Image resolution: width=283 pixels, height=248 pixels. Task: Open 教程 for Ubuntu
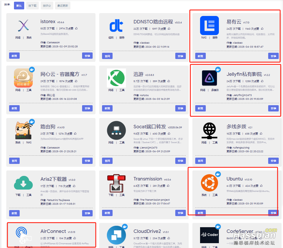click(x=200, y=213)
